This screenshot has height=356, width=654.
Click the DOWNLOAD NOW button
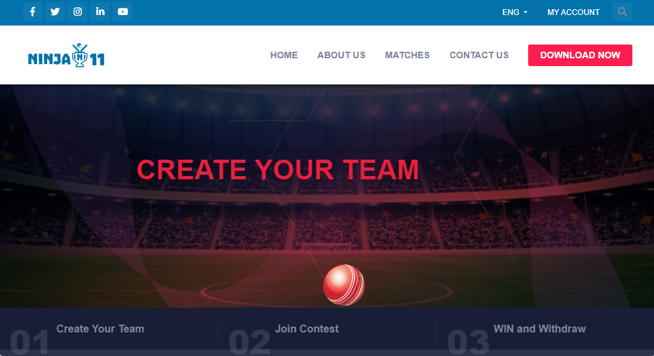pos(580,55)
